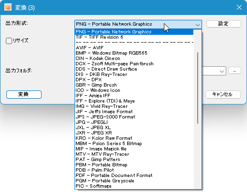
Task: Pick PGM - Portable Greyscale
Action: 134,181
